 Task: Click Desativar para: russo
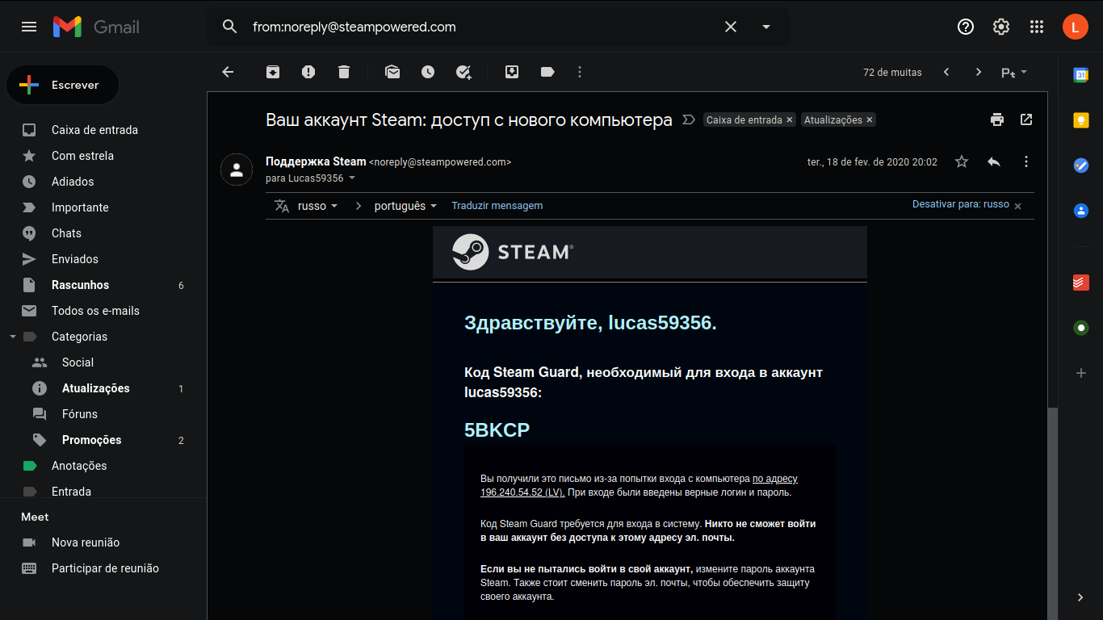tap(961, 204)
